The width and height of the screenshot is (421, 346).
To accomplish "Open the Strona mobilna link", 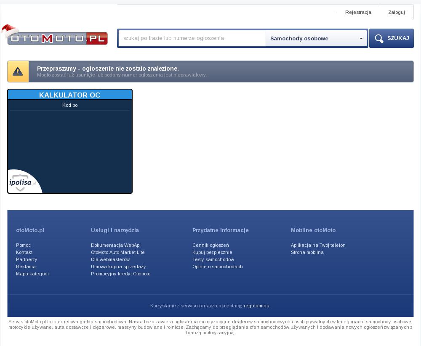I will pyautogui.click(x=307, y=252).
